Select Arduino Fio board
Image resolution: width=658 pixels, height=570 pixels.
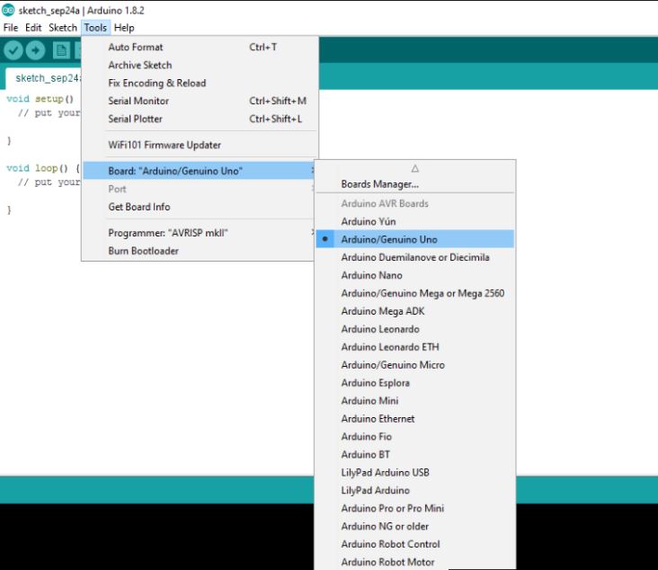point(414,437)
